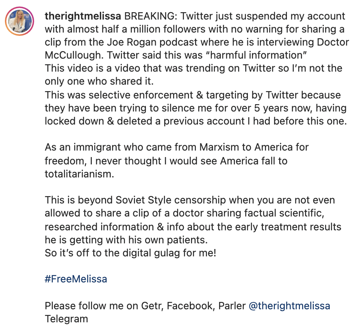Click the word Parler before the mention
This screenshot has width=356, height=328.
click(x=232, y=306)
